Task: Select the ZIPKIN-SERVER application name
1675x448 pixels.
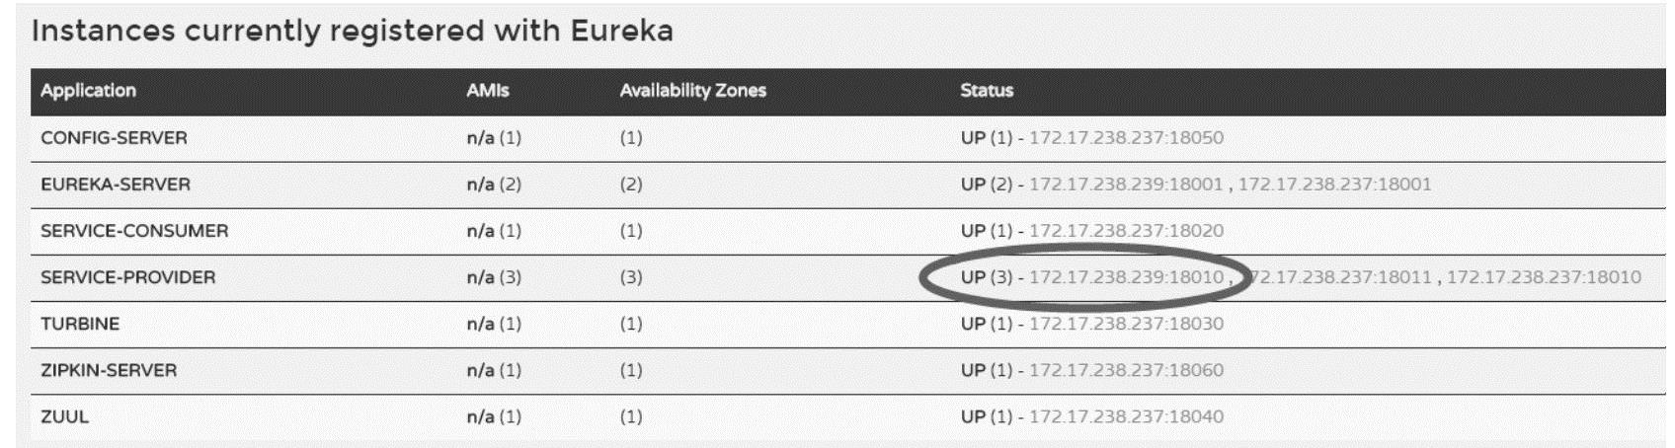Action: coord(109,370)
